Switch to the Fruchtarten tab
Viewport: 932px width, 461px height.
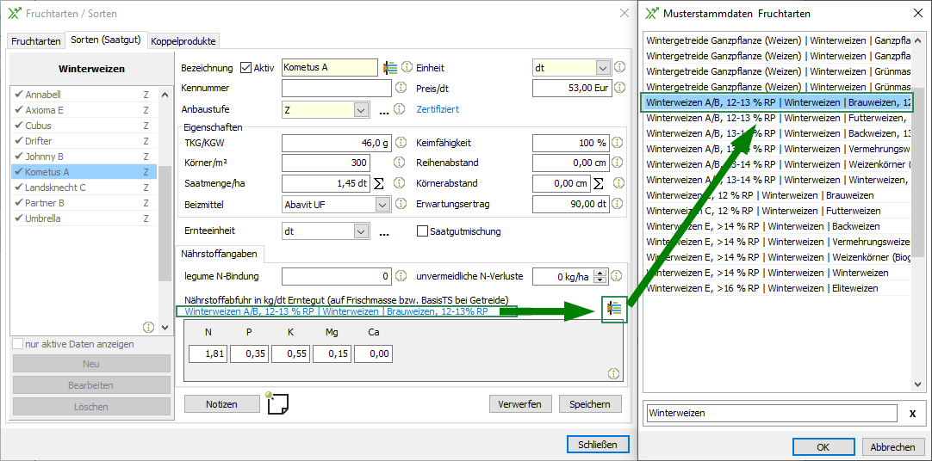(x=35, y=40)
